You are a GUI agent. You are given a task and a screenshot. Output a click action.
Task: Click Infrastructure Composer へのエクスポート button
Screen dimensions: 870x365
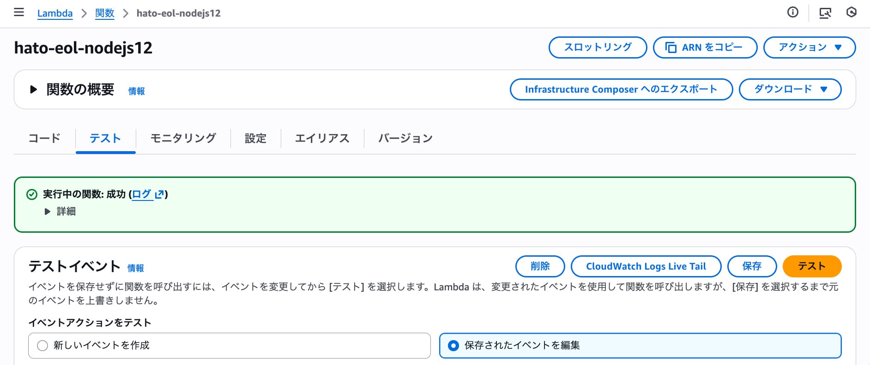coord(621,89)
